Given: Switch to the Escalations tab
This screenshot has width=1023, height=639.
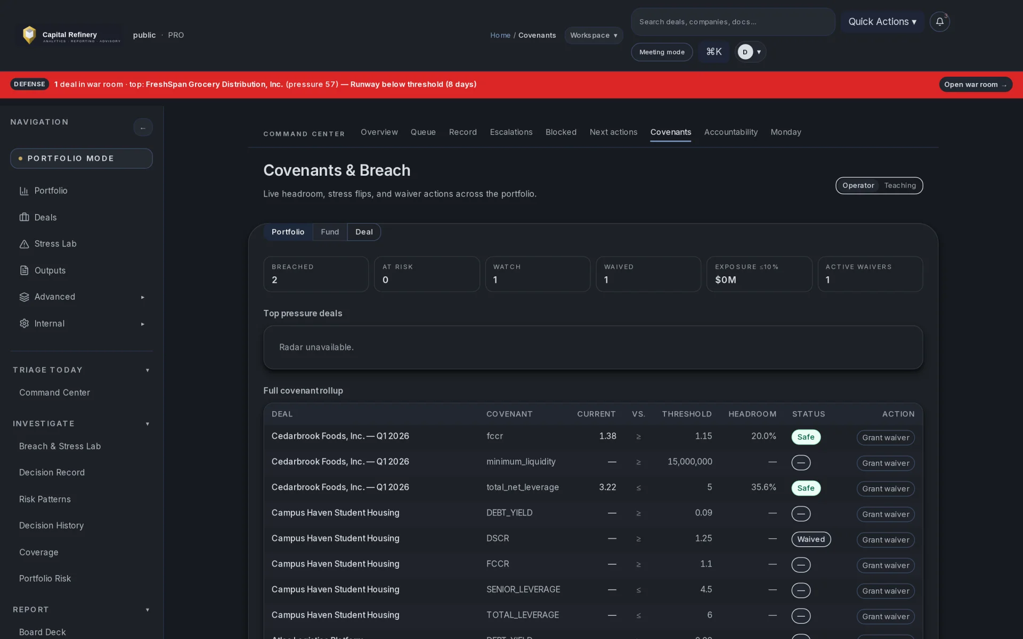Looking at the screenshot, I should 511,132.
